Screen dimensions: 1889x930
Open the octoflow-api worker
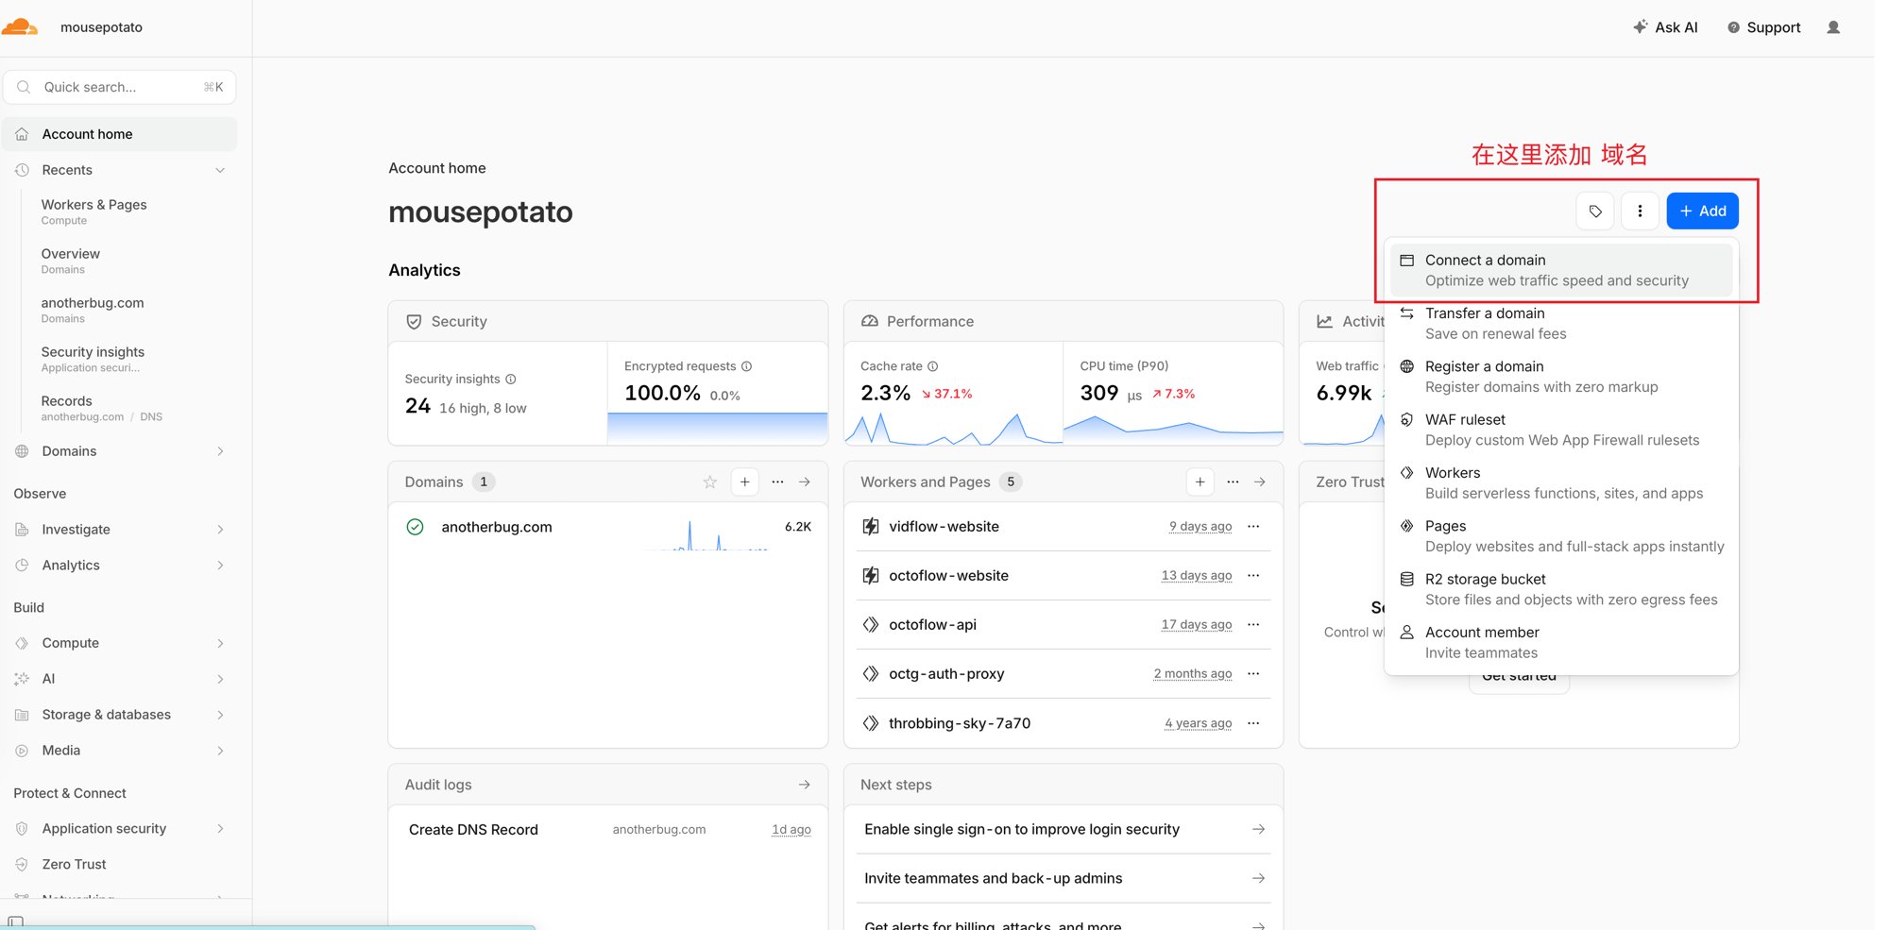pos(932,624)
